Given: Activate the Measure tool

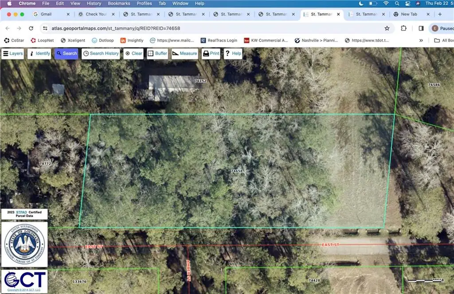Looking at the screenshot, I should [184, 54].
